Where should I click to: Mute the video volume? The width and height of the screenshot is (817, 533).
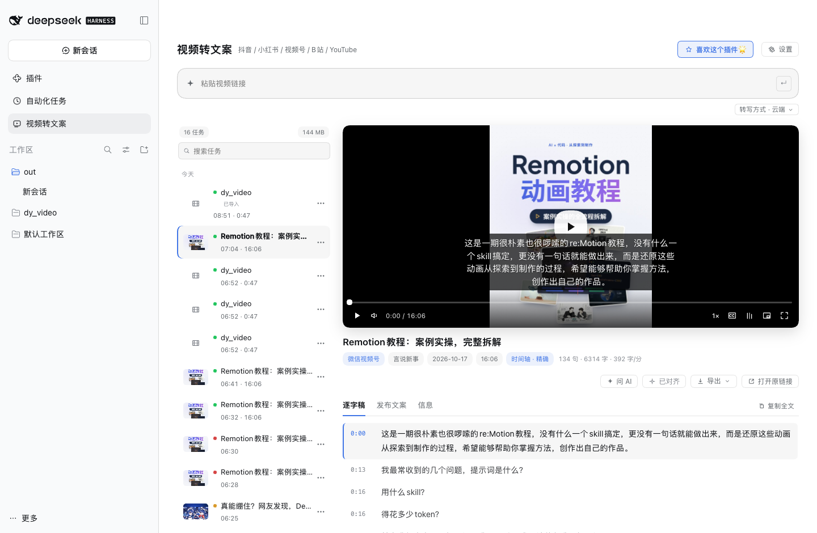point(374,316)
